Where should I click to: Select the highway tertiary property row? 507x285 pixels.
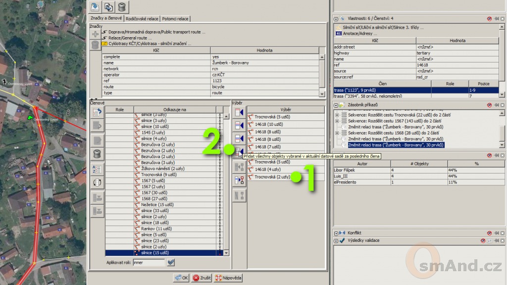416,53
